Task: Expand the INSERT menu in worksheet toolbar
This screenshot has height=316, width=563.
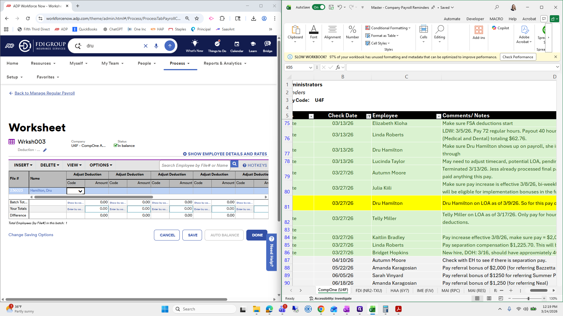Action: pos(23,165)
